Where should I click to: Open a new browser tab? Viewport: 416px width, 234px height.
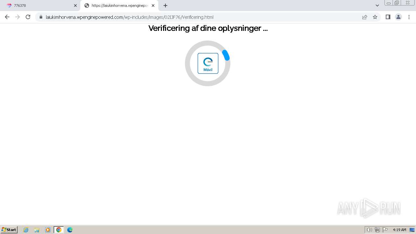point(165,6)
